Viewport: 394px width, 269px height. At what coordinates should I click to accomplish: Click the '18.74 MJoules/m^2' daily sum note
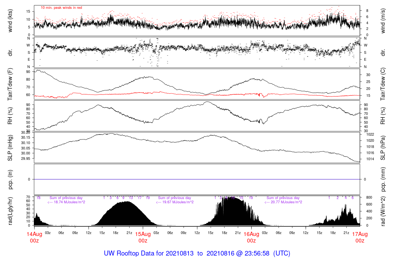pyautogui.click(x=66, y=202)
